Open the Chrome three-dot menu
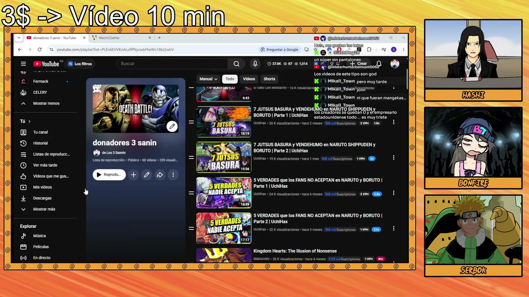The height and width of the screenshot is (297, 529). (403, 49)
